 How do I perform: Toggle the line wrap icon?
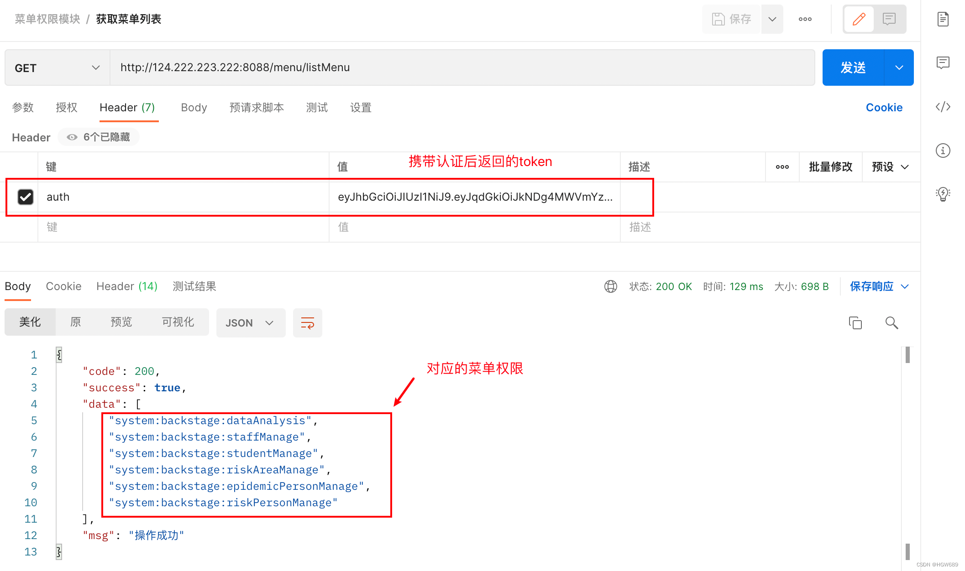308,323
